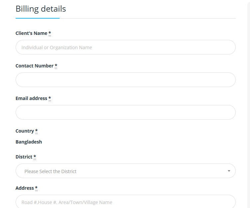Viewport: 250px width, 208px height.
Task: Click the Country label text
Action: 25,131
